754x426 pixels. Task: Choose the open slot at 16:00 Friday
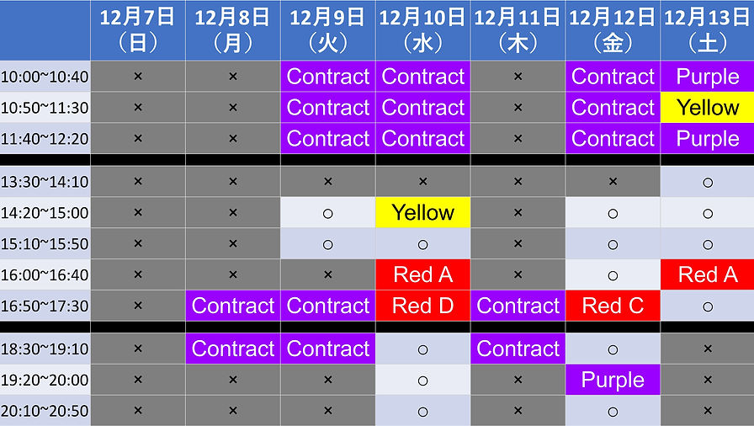613,274
